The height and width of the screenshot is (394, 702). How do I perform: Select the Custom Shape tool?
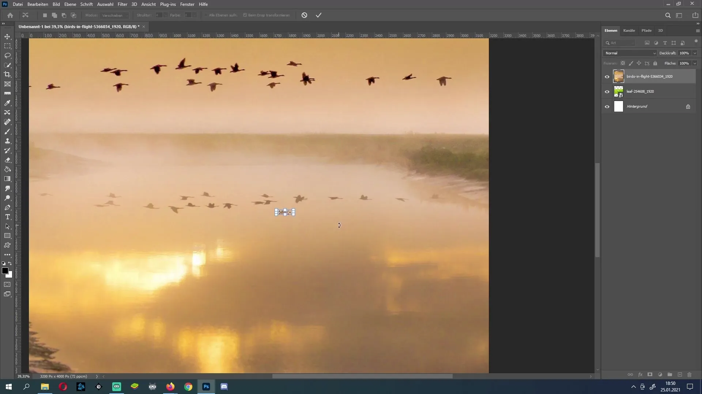7,245
